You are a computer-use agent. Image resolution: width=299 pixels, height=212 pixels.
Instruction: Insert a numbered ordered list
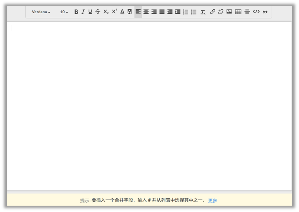coord(186,12)
